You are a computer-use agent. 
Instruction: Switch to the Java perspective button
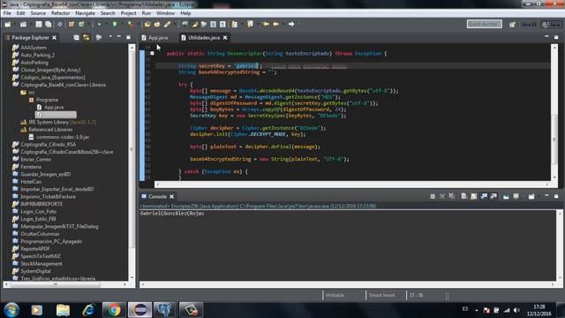[x=551, y=25]
